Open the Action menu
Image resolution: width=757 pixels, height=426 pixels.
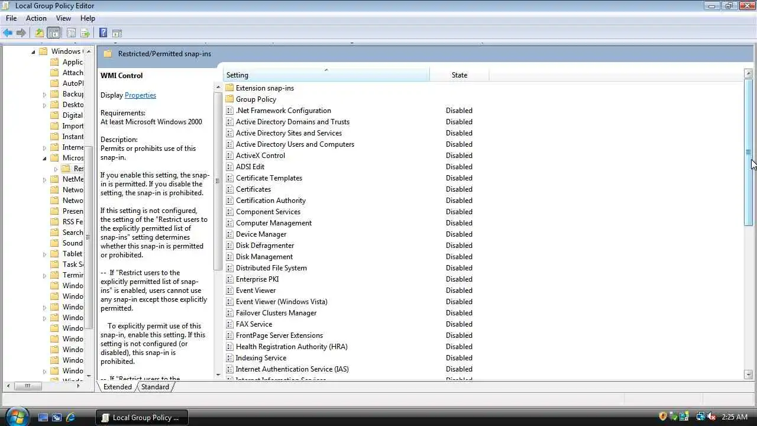(x=36, y=18)
